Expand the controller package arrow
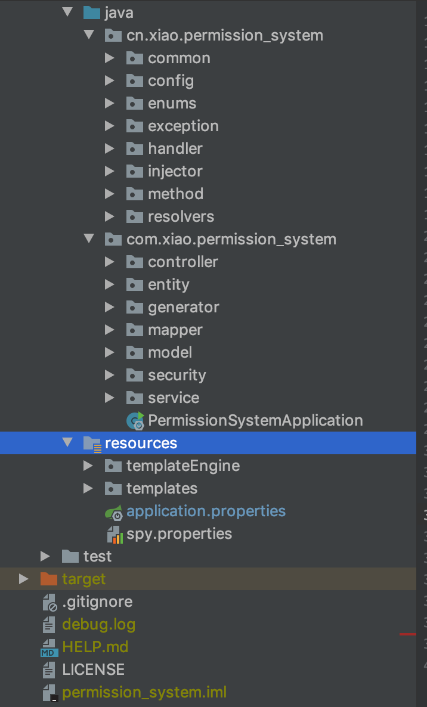 109,262
